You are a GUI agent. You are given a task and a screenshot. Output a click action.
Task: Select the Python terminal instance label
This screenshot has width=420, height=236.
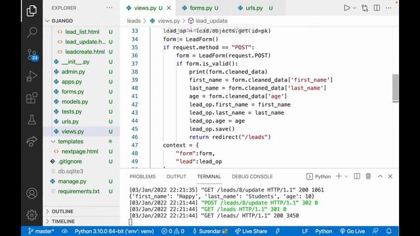(318, 176)
